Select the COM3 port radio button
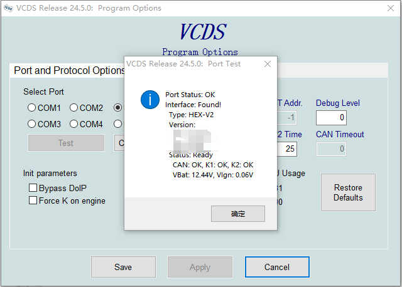This screenshot has width=402, height=287. pyautogui.click(x=31, y=124)
